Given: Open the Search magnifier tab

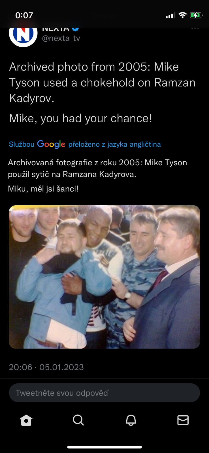Looking at the screenshot, I should click(78, 420).
